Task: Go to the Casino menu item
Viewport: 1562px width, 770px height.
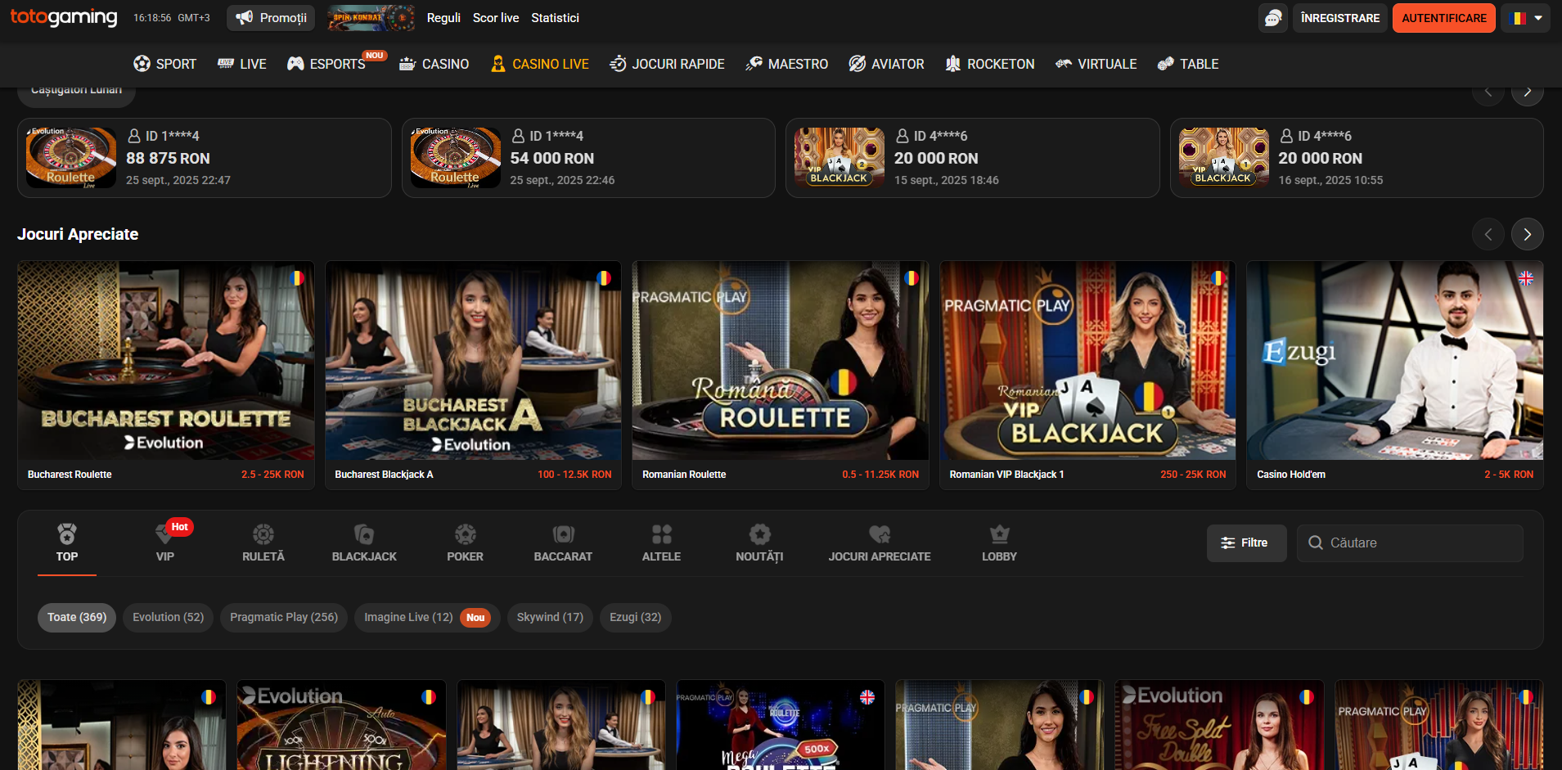Action: pyautogui.click(x=434, y=64)
